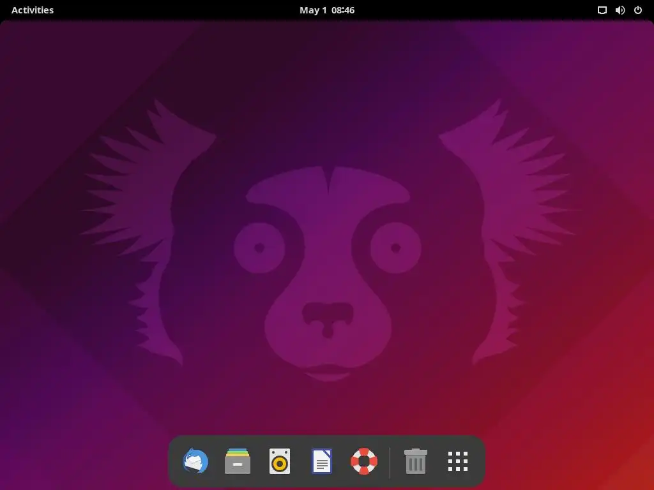Open Rhythmbox music player in the dock
Viewport: 654px width, 490px height.
coord(280,461)
